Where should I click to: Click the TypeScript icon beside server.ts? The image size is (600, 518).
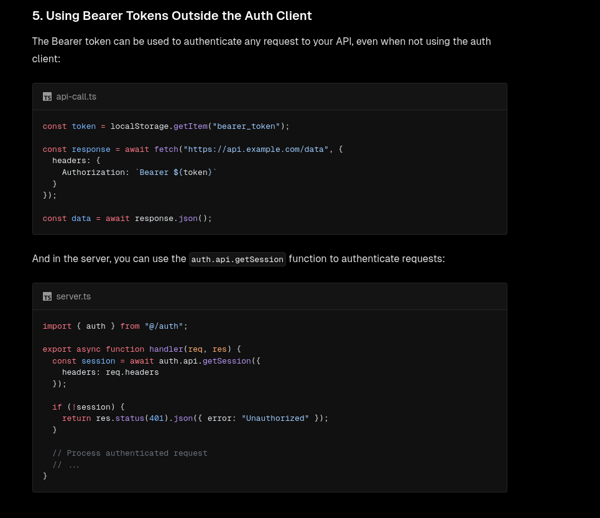coord(47,297)
